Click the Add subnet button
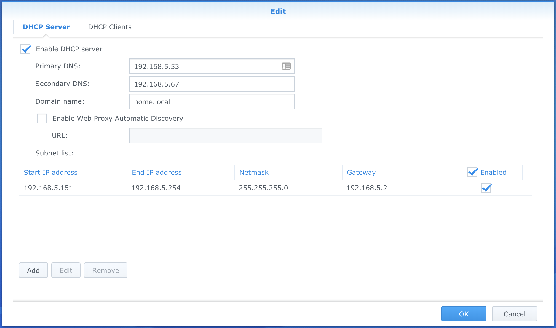The width and height of the screenshot is (556, 328). (x=33, y=270)
